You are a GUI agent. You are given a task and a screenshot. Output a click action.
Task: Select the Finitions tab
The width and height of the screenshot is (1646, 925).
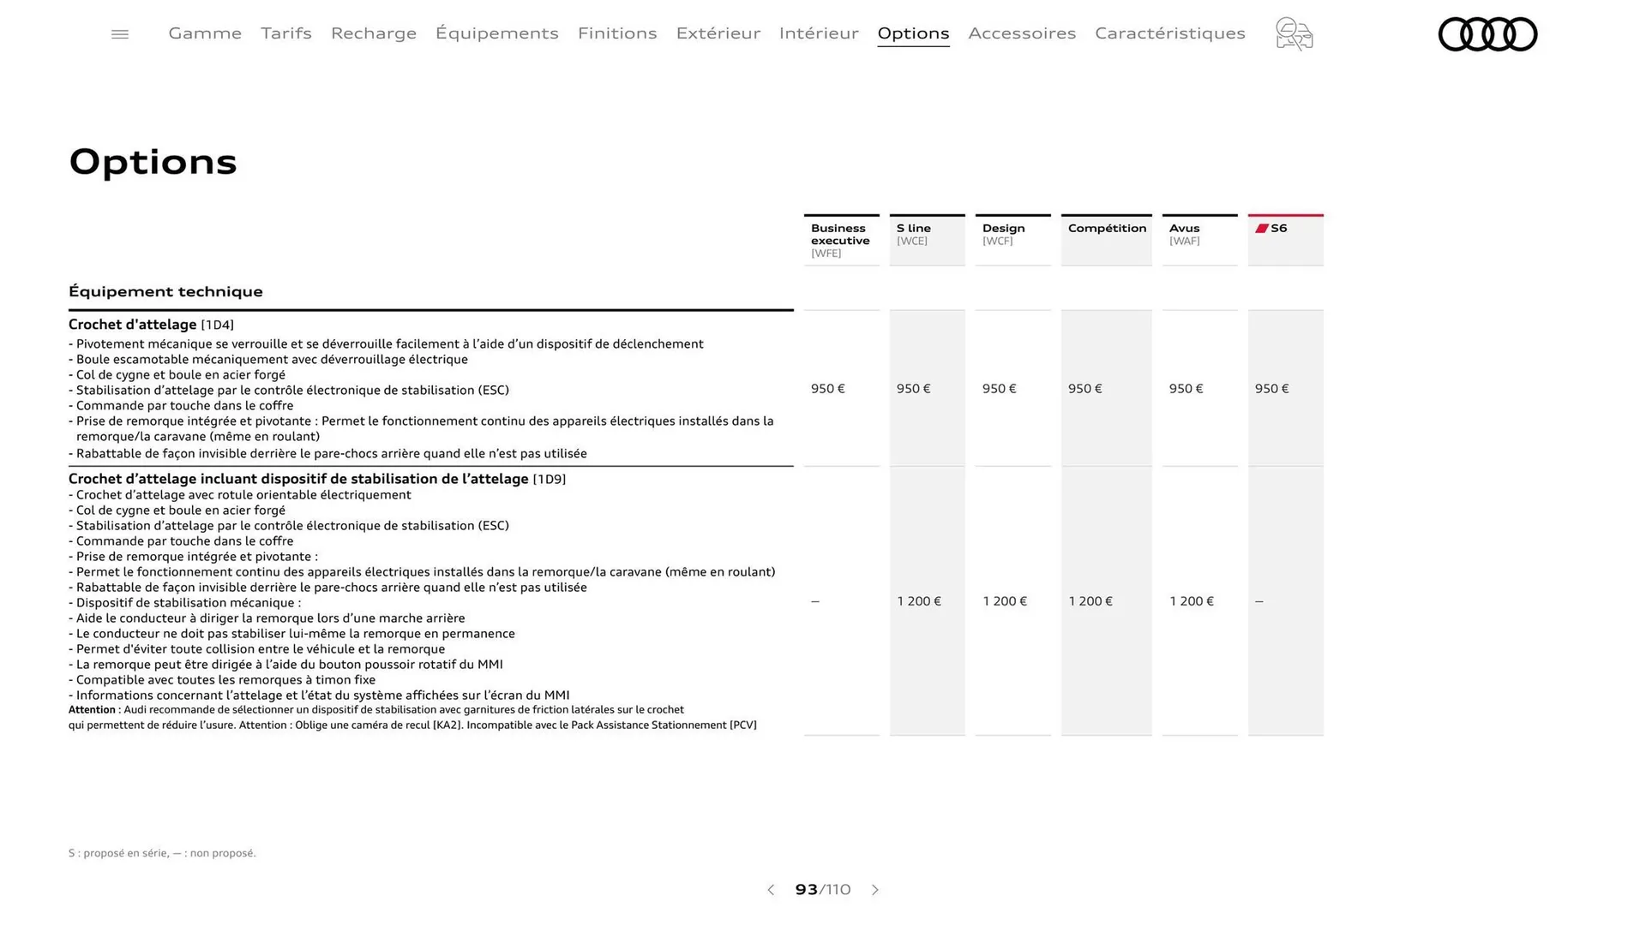click(617, 33)
